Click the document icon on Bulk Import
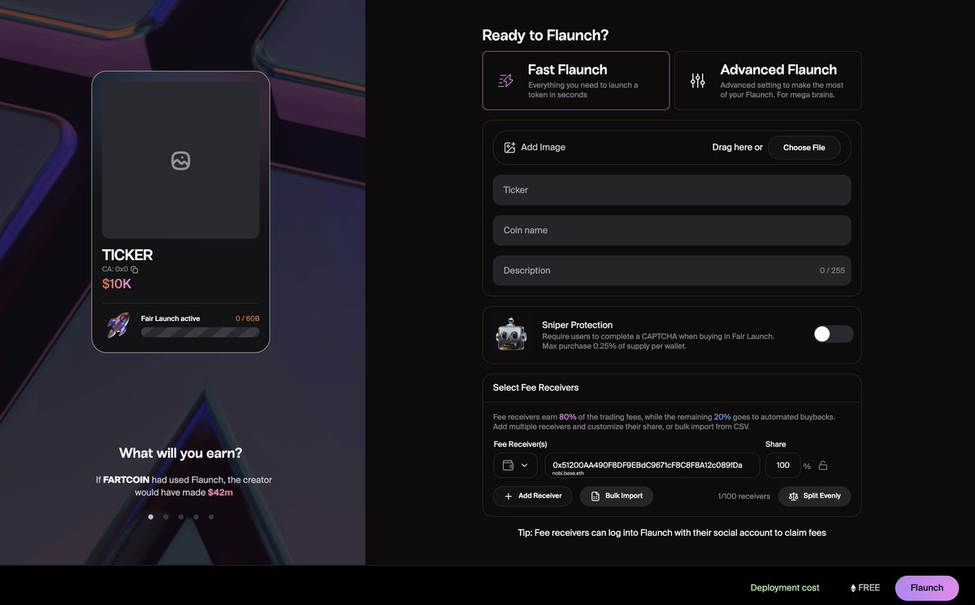975x605 pixels. [x=595, y=496]
